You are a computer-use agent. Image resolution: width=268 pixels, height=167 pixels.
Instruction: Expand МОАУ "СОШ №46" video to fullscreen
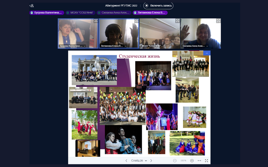pos(177,21)
